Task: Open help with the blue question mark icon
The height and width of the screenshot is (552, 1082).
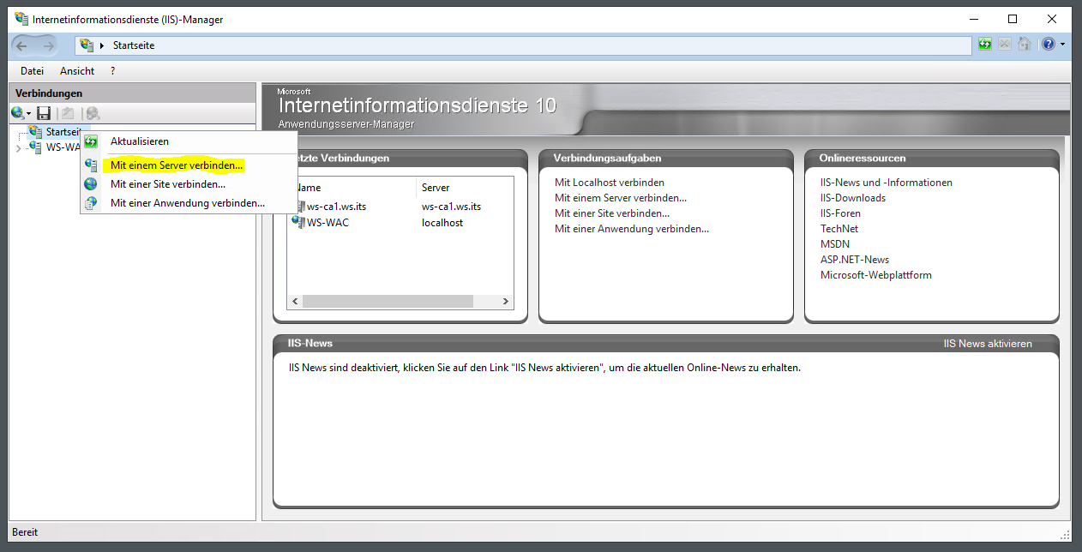Action: click(1048, 45)
